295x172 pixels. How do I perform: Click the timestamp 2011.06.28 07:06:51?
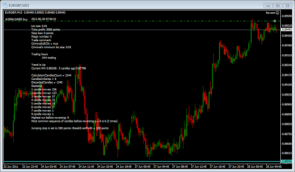pos(43,19)
